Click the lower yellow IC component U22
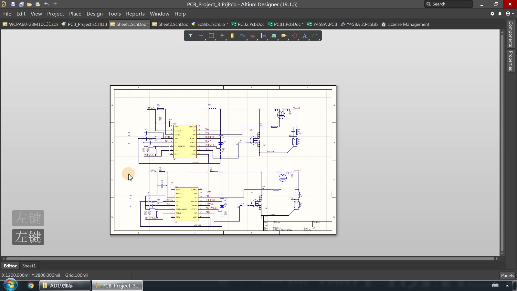Screen dimensions: 517x291 [x=186, y=204]
